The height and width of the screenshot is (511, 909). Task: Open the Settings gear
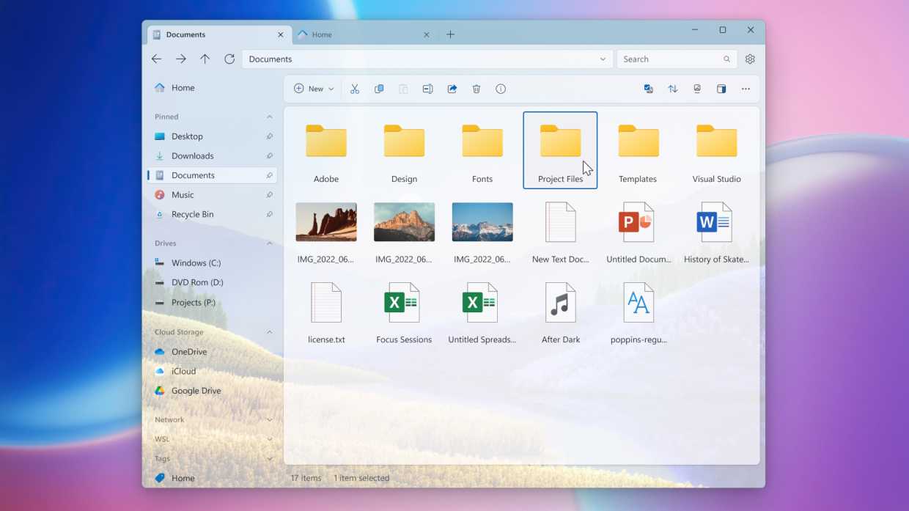pyautogui.click(x=750, y=59)
